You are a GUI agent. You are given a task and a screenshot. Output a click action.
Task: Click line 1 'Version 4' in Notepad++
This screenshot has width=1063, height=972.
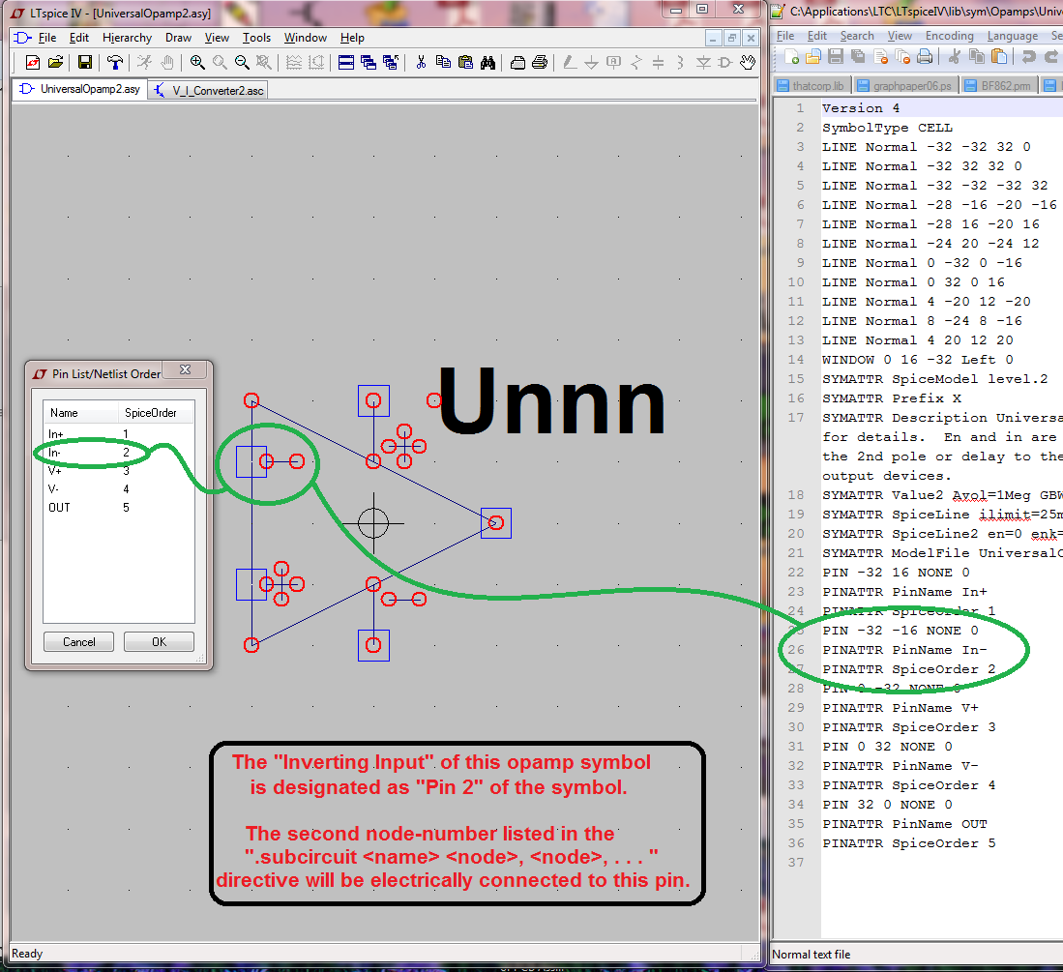(x=861, y=108)
